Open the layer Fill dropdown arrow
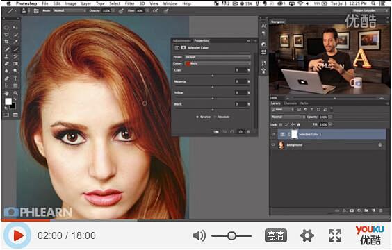The image size is (392, 250). coord(331,124)
